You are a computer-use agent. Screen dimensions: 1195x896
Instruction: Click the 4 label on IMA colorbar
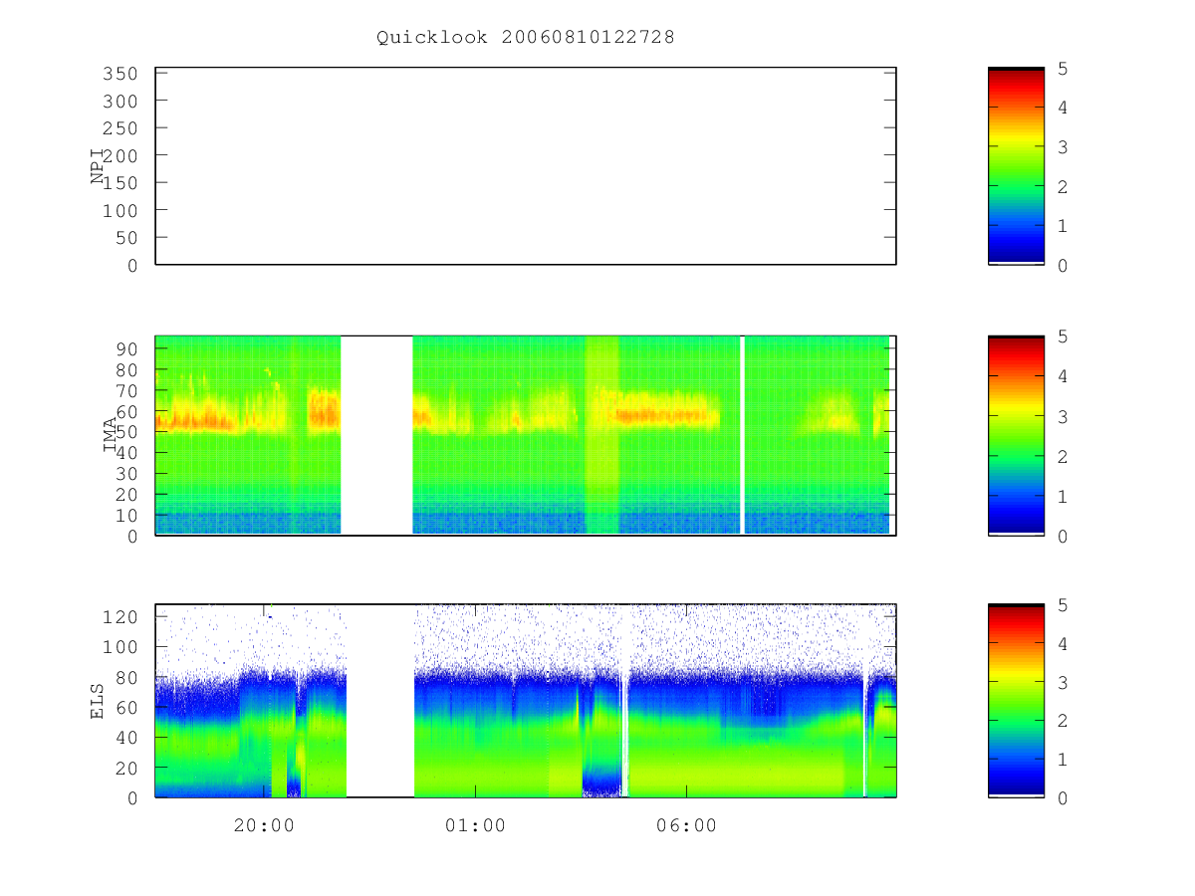coord(1064,376)
